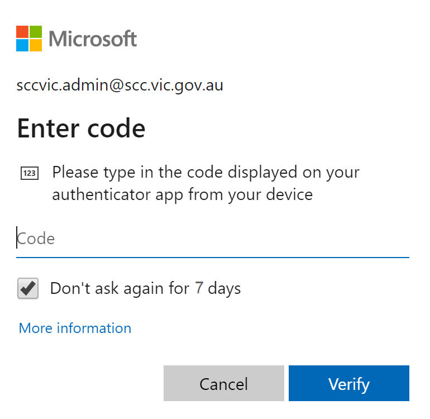Screen dimensions: 430x419
Task: Click the red square of the Microsoft logo
Action: coord(22,31)
